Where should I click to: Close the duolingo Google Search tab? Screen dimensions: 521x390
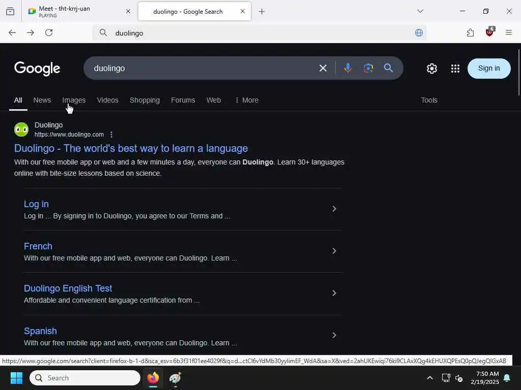243,11
